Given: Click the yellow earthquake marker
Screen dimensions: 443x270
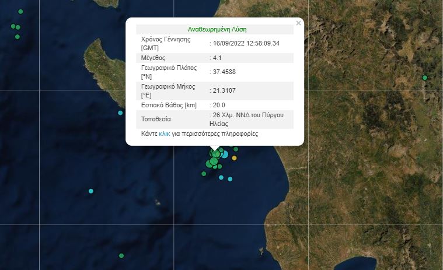Looking at the screenshot, I should (x=235, y=158).
